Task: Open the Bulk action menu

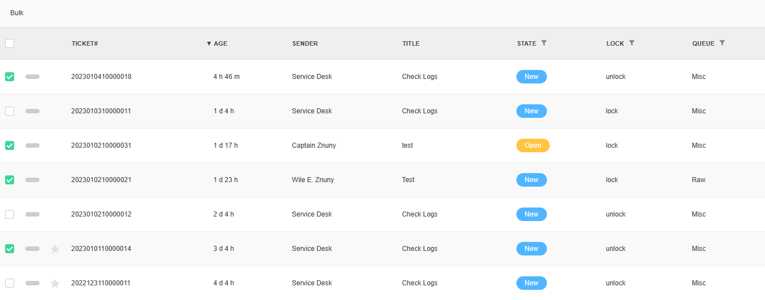Action: pos(17,13)
